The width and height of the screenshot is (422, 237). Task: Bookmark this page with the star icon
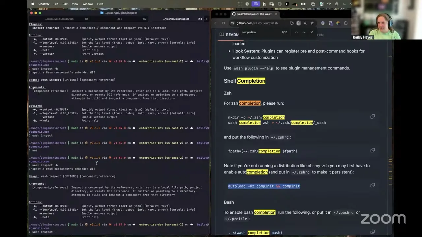pyautogui.click(x=312, y=23)
